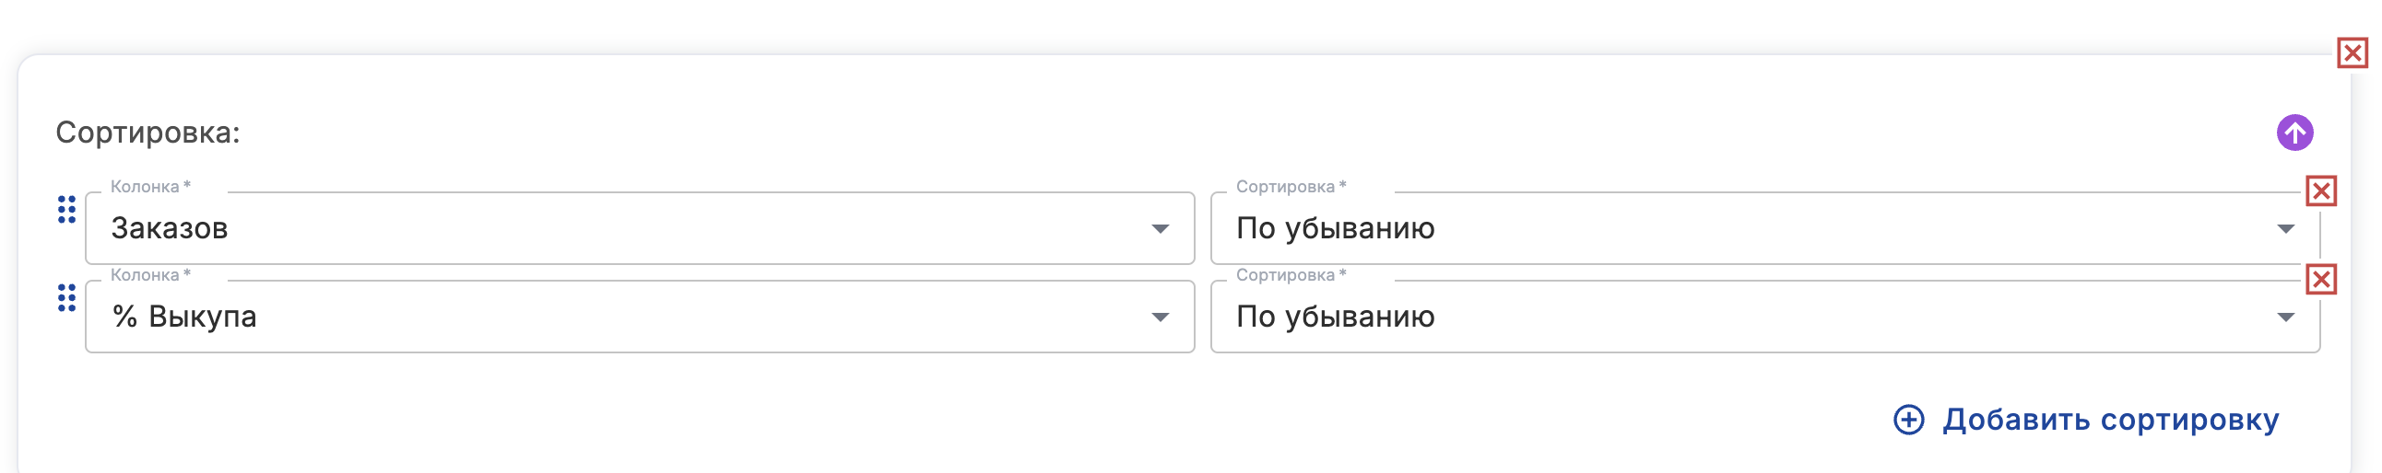The image size is (2382, 473).
Task: Click the % Выкупа value text
Action: 184,317
